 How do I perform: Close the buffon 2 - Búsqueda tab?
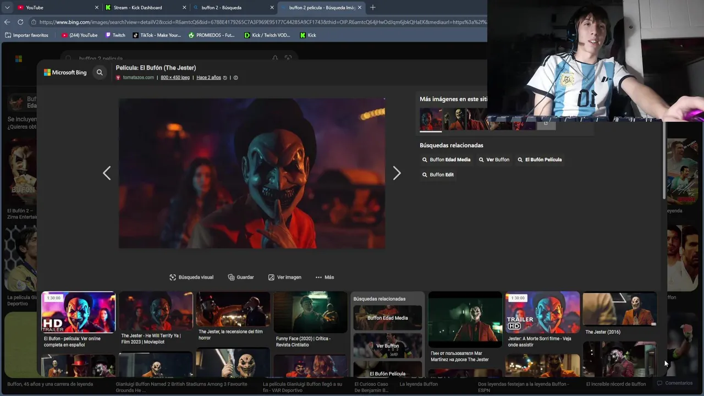tap(272, 8)
